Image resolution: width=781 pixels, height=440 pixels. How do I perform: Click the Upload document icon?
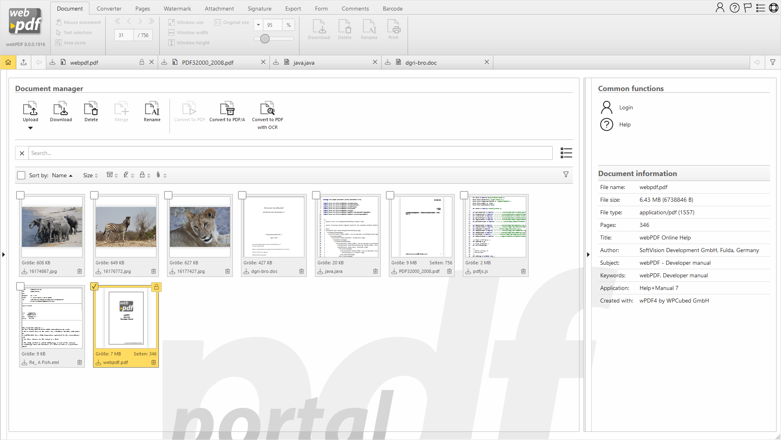[x=30, y=109]
